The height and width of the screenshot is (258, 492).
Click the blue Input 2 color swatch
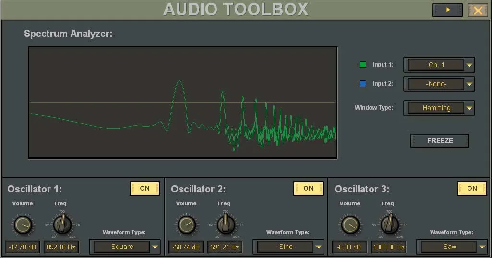coord(363,84)
